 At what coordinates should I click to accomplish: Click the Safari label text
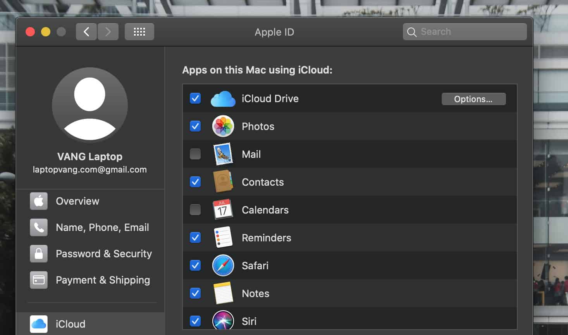tap(255, 266)
